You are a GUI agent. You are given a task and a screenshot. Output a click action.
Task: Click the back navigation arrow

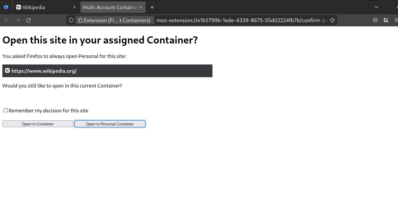point(7,20)
